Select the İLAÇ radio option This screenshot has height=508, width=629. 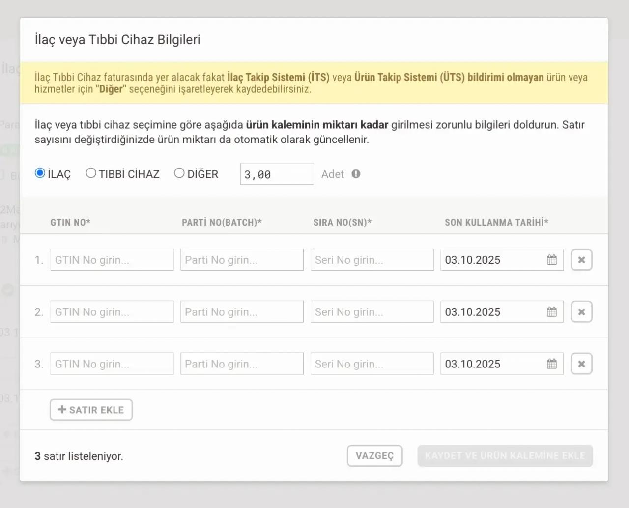[40, 173]
